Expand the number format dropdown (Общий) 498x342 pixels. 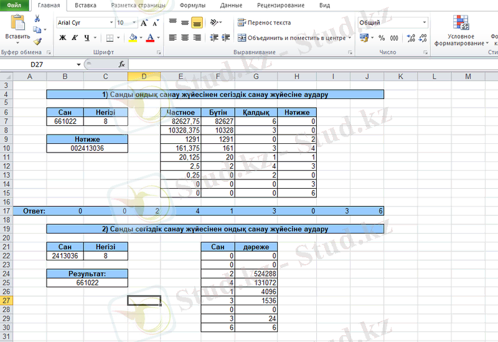424,22
